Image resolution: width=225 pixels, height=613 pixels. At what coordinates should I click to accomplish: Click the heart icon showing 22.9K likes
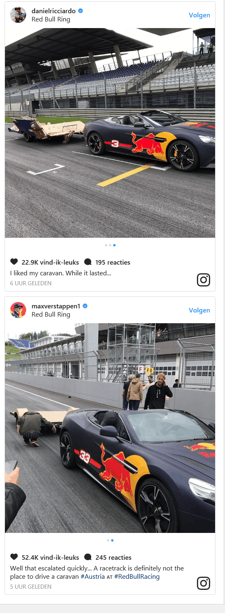pos(14,262)
